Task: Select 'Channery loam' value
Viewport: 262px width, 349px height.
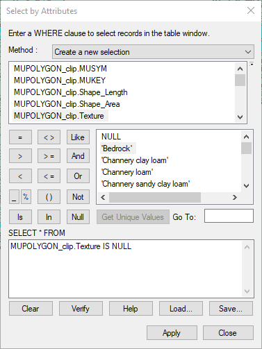Action: pos(127,172)
